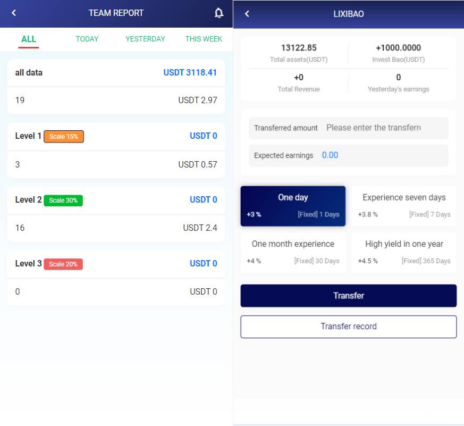Click the Level 1 Scale 15% badge
Image resolution: width=464 pixels, height=426 pixels.
click(x=64, y=137)
